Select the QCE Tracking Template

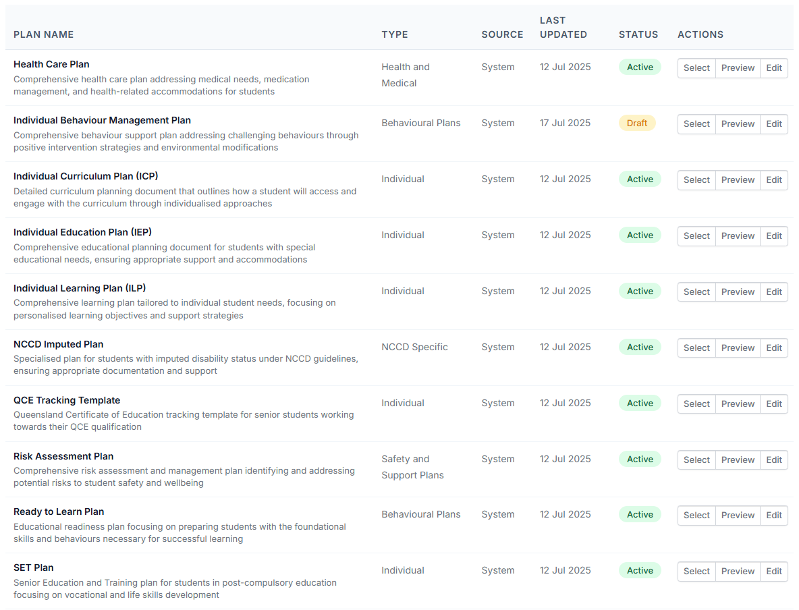point(696,404)
